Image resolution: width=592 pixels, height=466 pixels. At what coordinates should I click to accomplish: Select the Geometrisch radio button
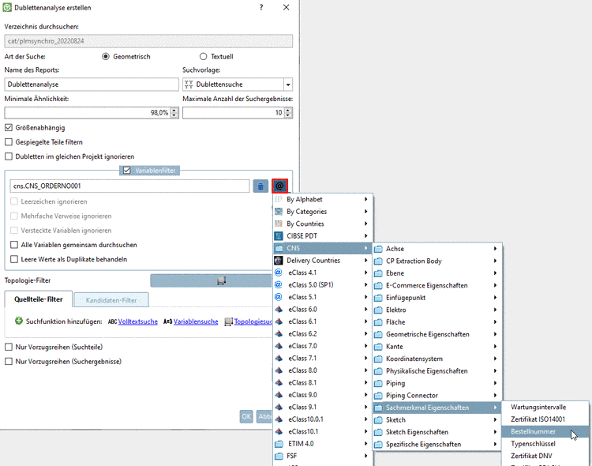(x=106, y=56)
